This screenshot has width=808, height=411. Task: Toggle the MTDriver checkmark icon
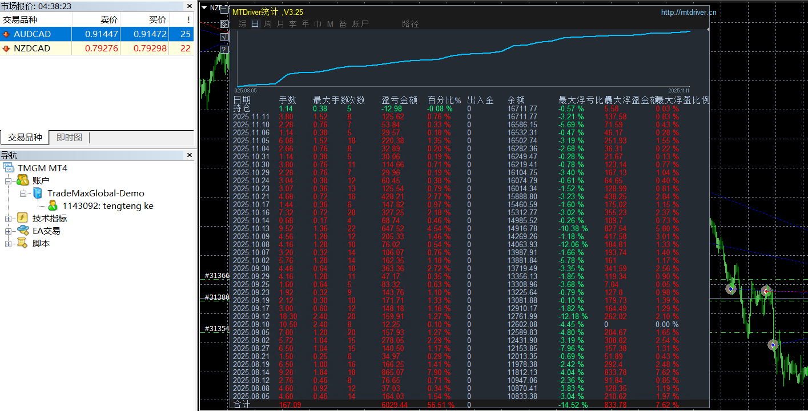tap(224, 37)
